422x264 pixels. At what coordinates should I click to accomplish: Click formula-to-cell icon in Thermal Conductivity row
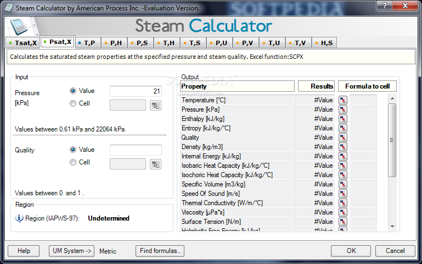coord(342,203)
